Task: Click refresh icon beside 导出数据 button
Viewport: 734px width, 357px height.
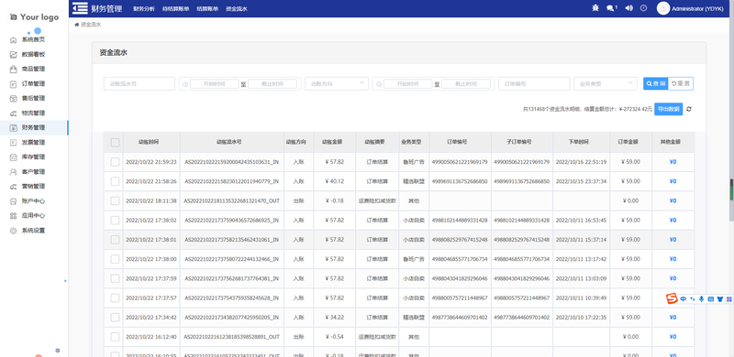Action: [689, 109]
